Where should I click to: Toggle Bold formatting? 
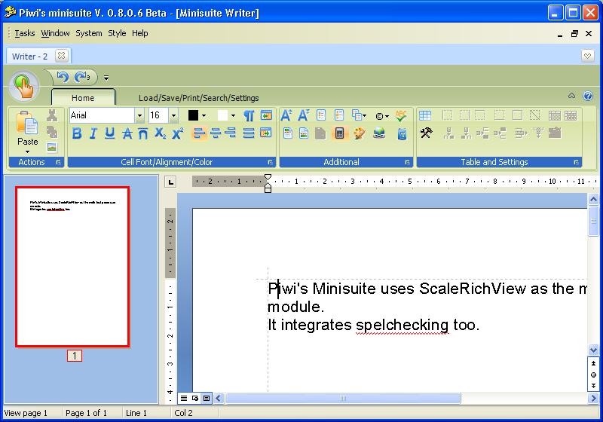click(76, 133)
